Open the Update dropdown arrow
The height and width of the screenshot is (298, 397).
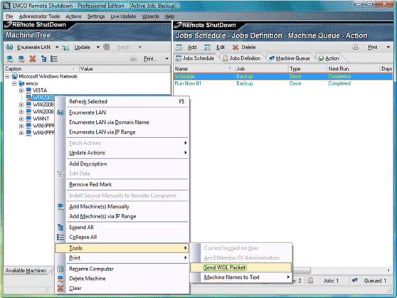pyautogui.click(x=97, y=48)
